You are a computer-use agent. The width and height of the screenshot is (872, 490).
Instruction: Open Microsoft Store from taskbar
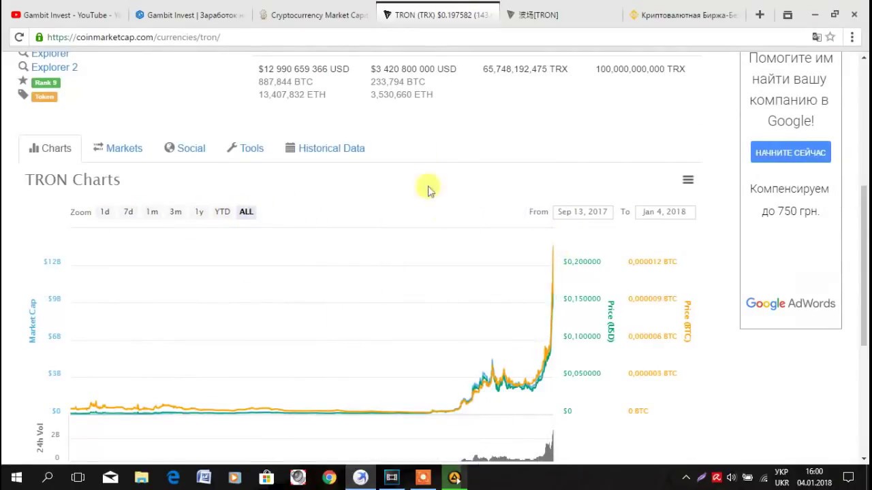266,478
